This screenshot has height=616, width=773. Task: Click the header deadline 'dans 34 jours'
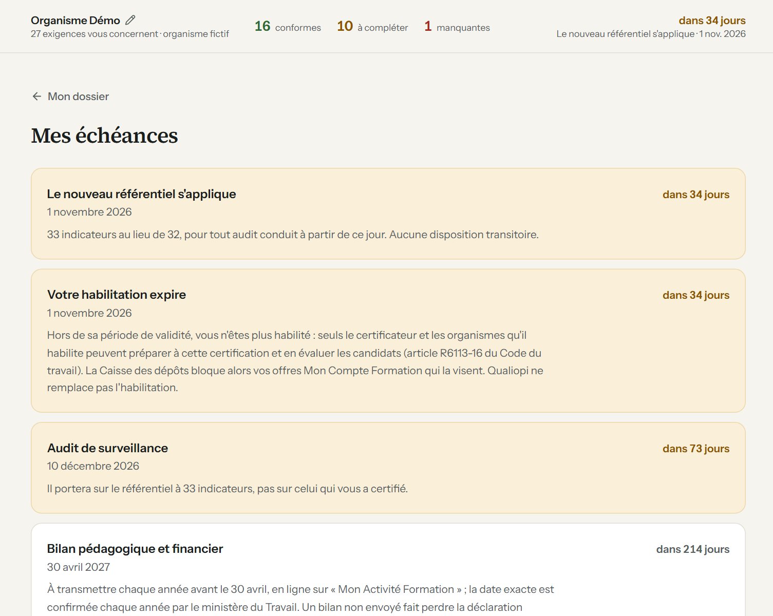(712, 21)
